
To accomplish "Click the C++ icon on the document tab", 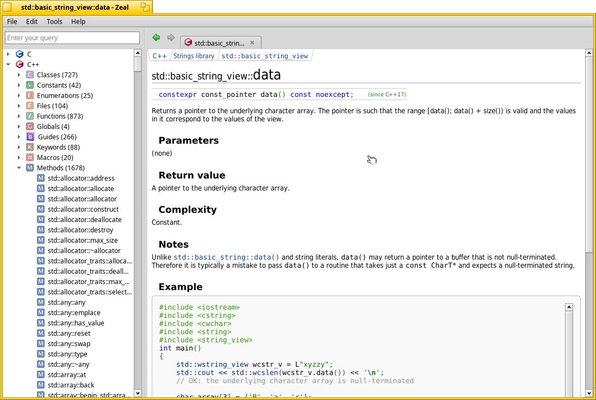I will pyautogui.click(x=188, y=42).
